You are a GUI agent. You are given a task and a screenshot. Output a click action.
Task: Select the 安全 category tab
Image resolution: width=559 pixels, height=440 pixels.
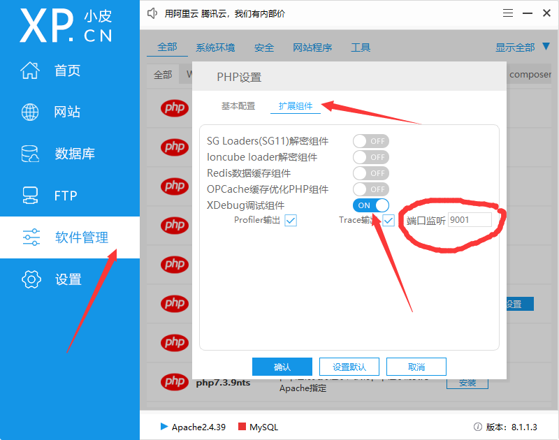[x=264, y=47]
